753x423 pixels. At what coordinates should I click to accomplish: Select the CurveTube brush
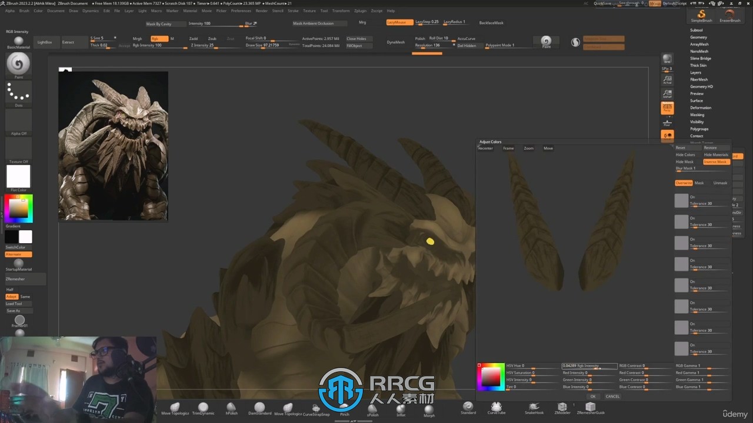[497, 407]
